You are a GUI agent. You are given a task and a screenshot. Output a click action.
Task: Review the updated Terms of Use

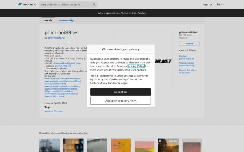(142, 13)
